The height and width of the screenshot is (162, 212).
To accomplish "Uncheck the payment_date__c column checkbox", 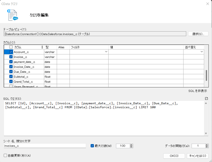I will pos(11,62).
